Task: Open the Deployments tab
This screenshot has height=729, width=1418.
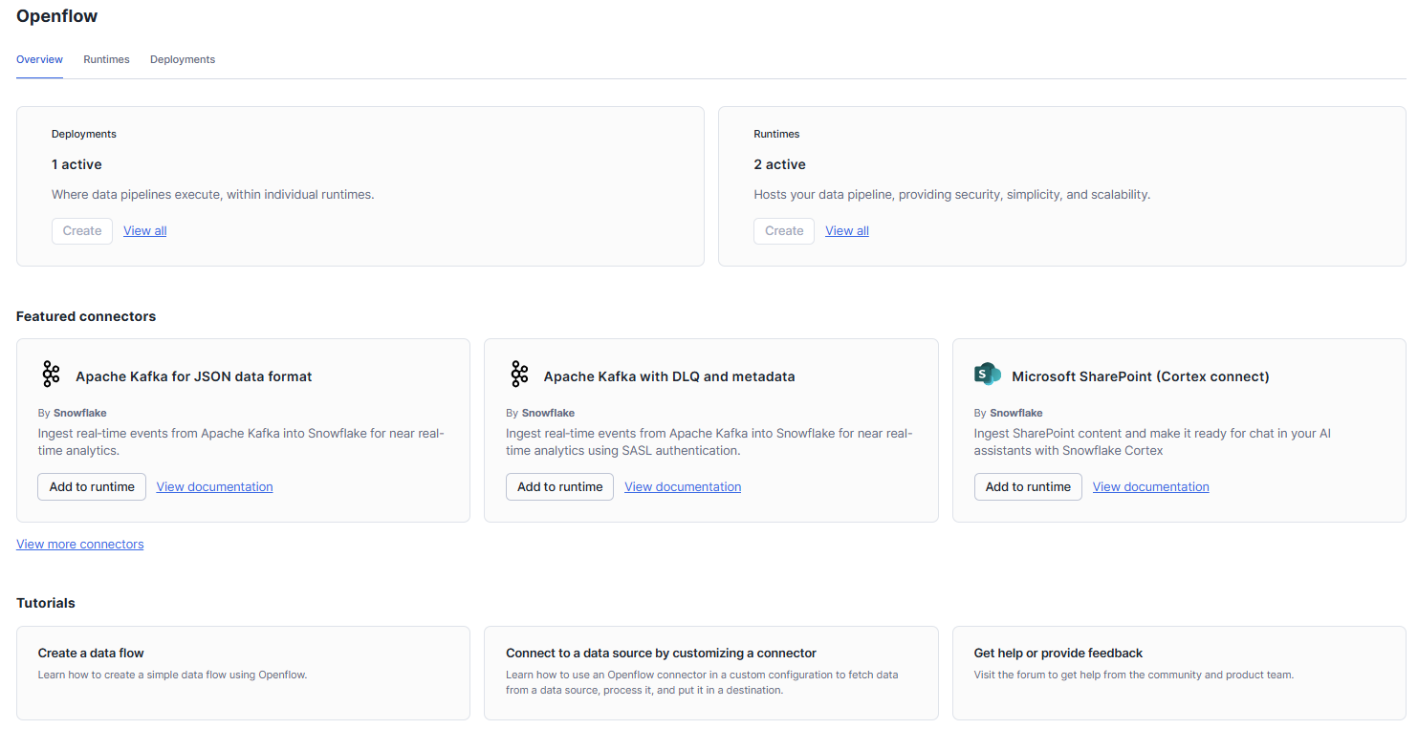Action: pos(183,59)
